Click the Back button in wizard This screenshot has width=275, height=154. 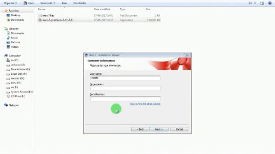click(140, 129)
